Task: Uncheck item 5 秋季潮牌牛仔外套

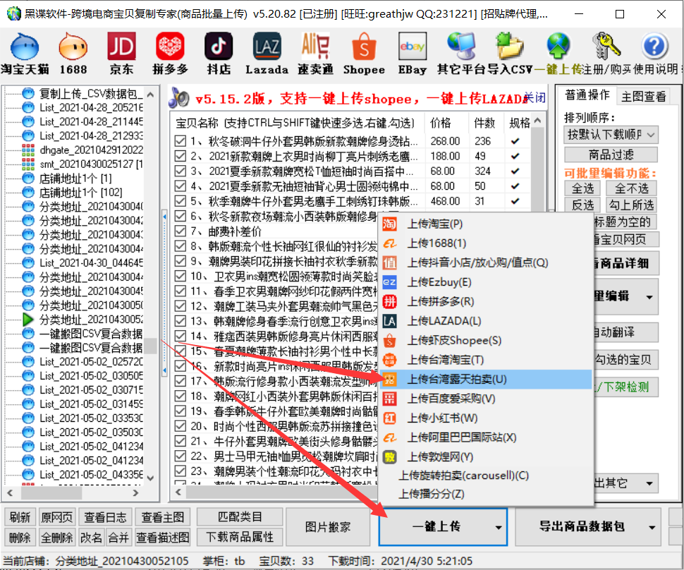Action: coord(180,201)
